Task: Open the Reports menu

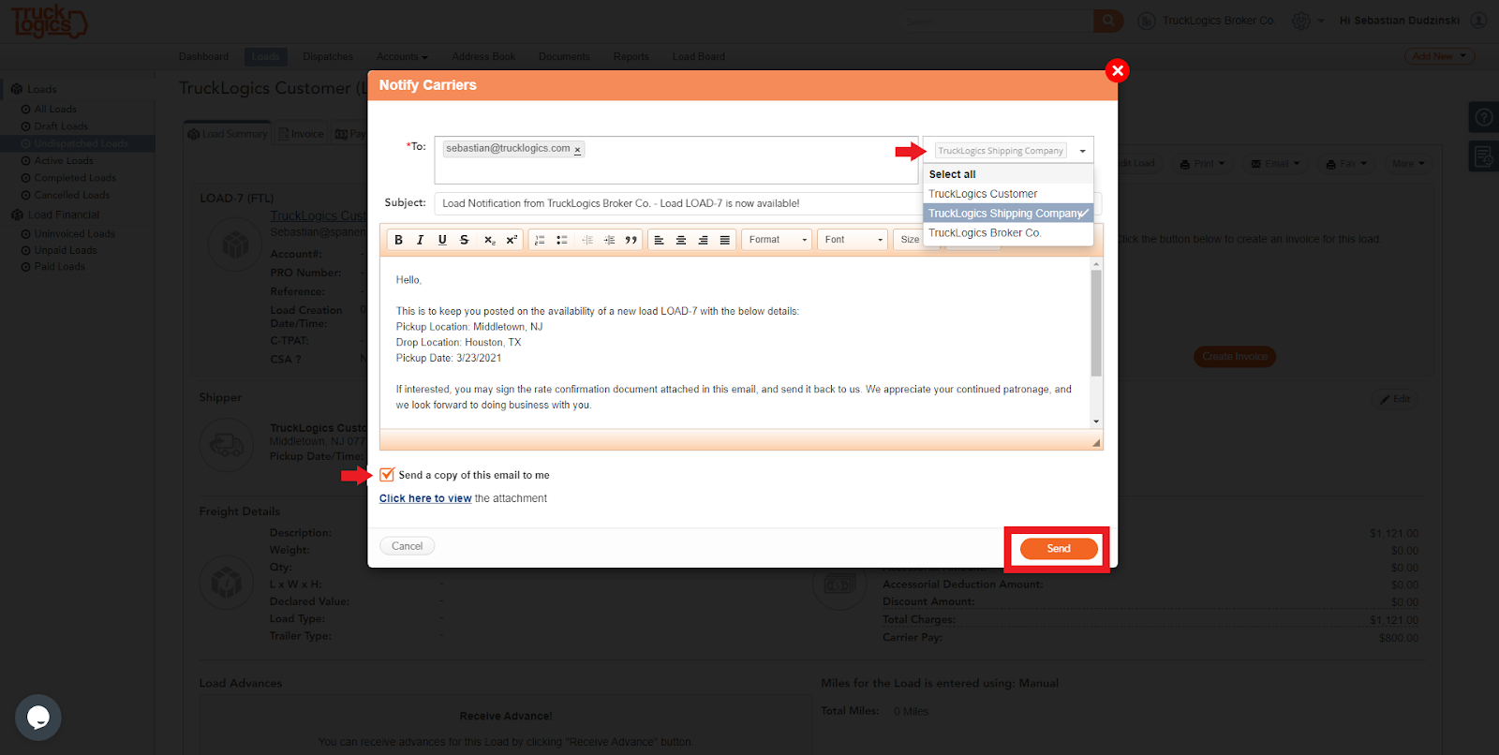Action: click(631, 57)
